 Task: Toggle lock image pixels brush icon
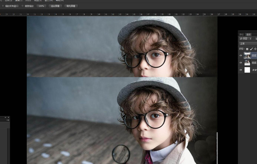[251, 49]
